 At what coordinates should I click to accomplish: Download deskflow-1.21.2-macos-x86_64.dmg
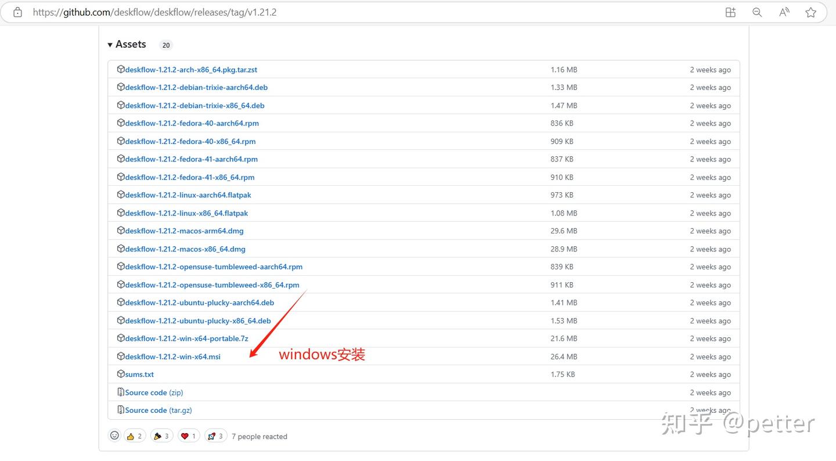[x=185, y=249]
